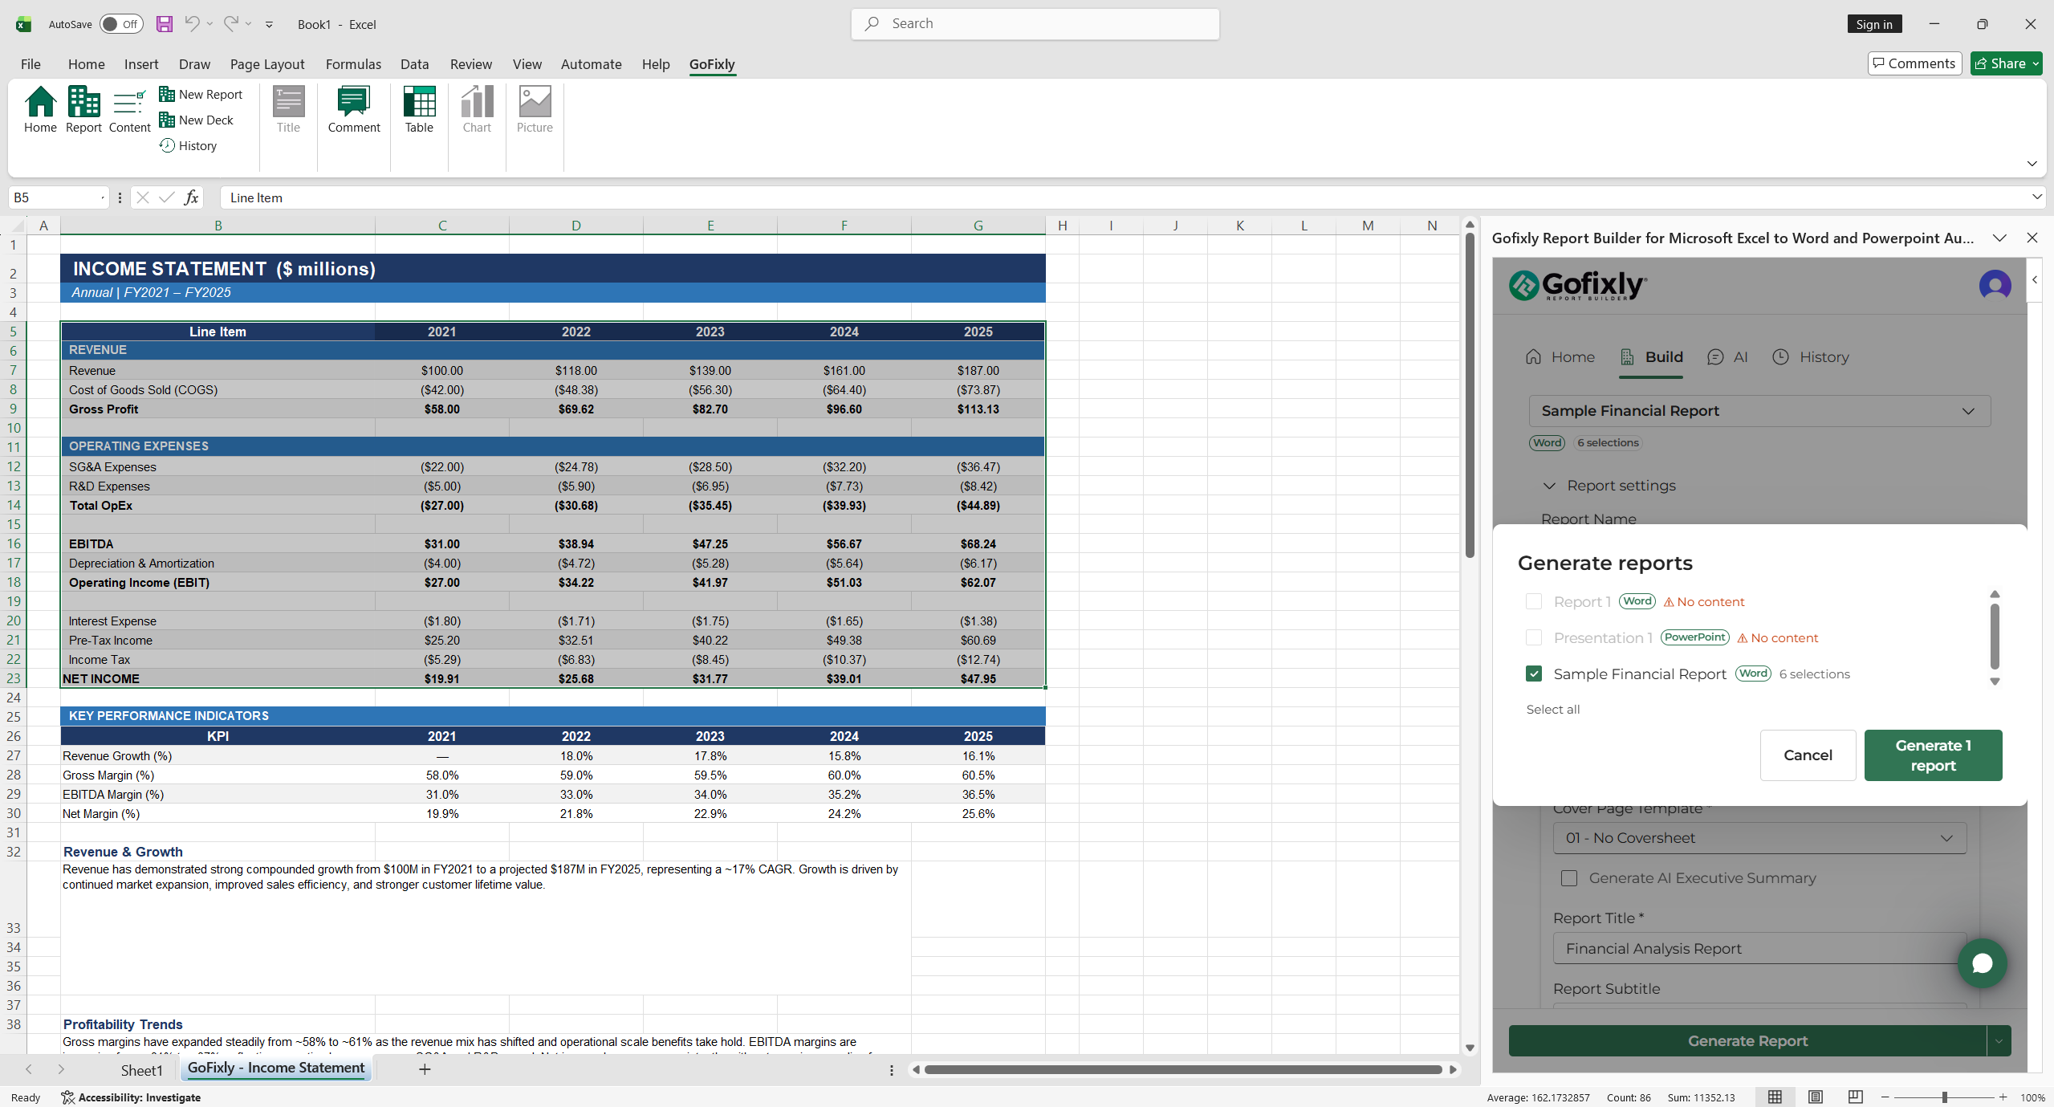Open the ribbon display options chevron
Screen dimensions: 2054x1107
click(x=2032, y=164)
